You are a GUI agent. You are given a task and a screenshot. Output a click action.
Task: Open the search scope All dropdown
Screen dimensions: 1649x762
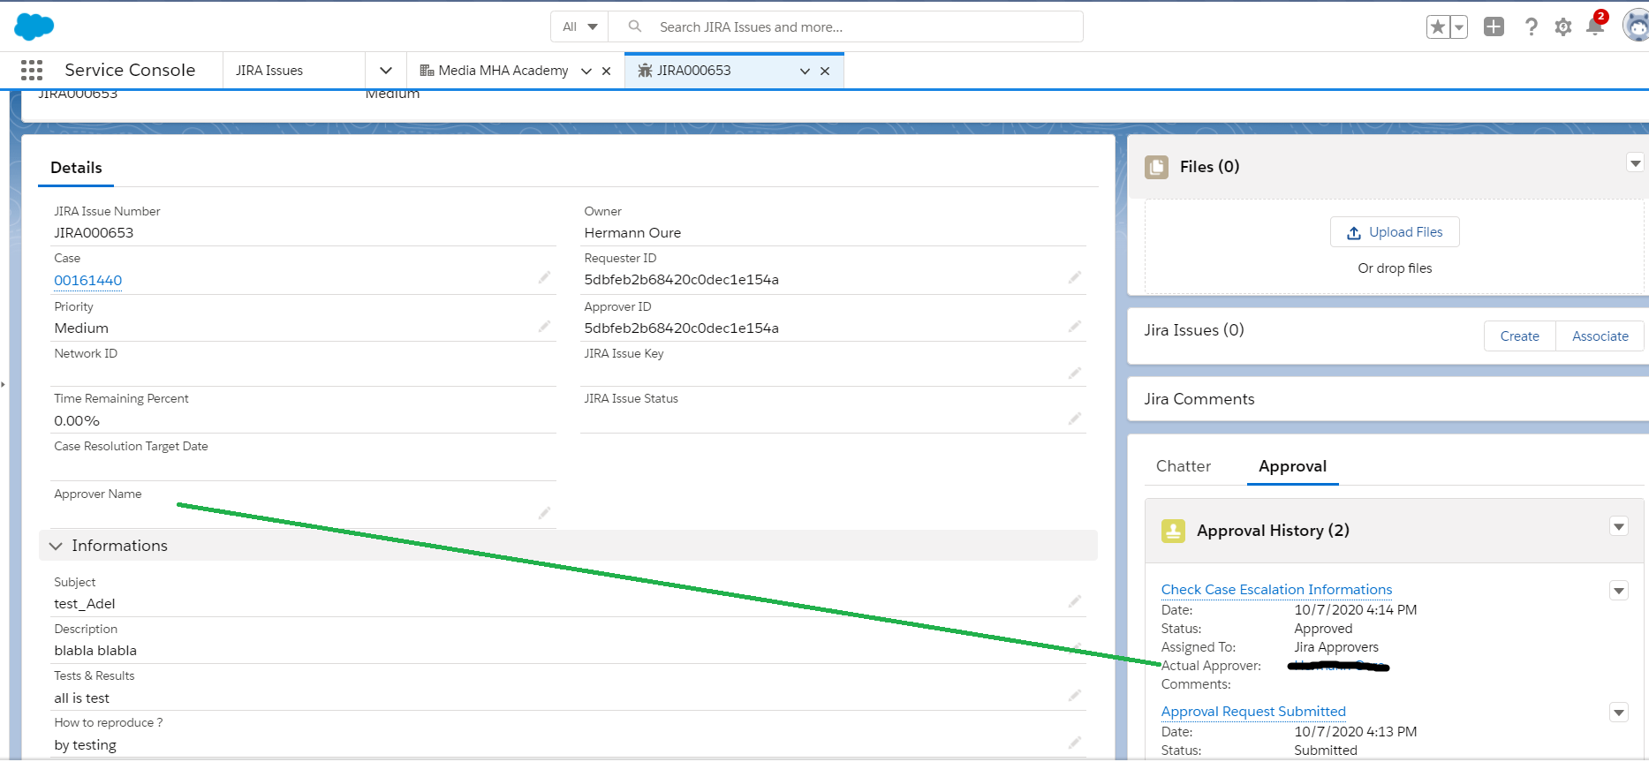[579, 27]
